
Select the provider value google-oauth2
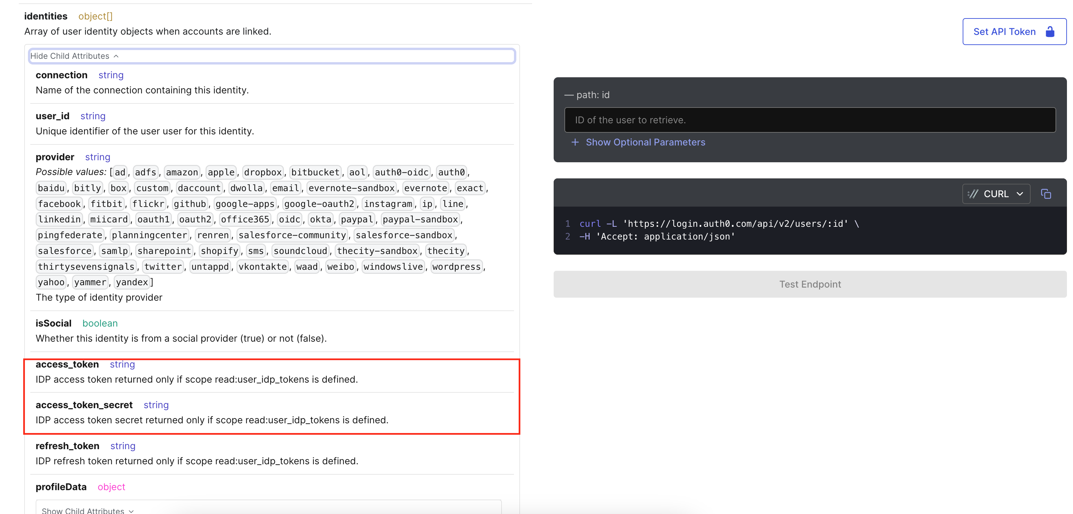pyautogui.click(x=319, y=204)
